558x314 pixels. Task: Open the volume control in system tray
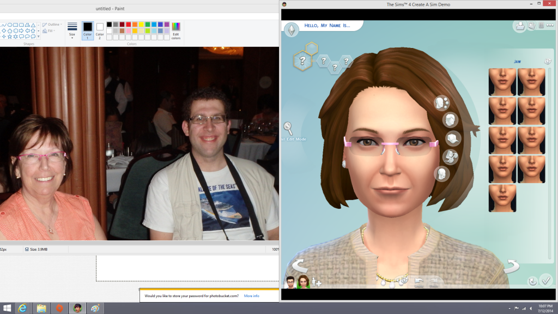[531, 309]
